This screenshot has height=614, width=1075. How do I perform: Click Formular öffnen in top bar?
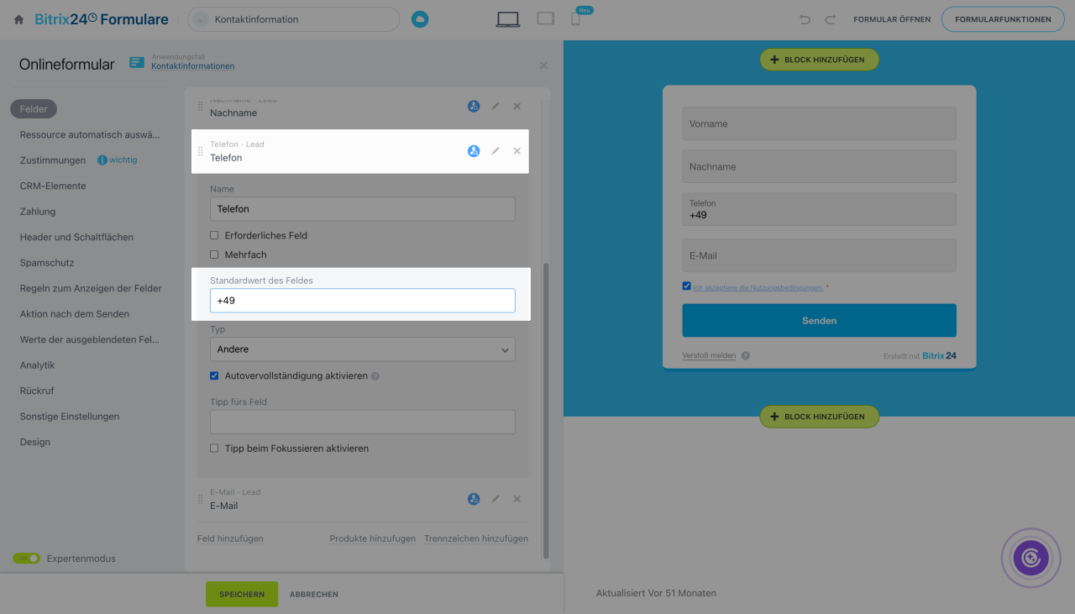tap(892, 19)
